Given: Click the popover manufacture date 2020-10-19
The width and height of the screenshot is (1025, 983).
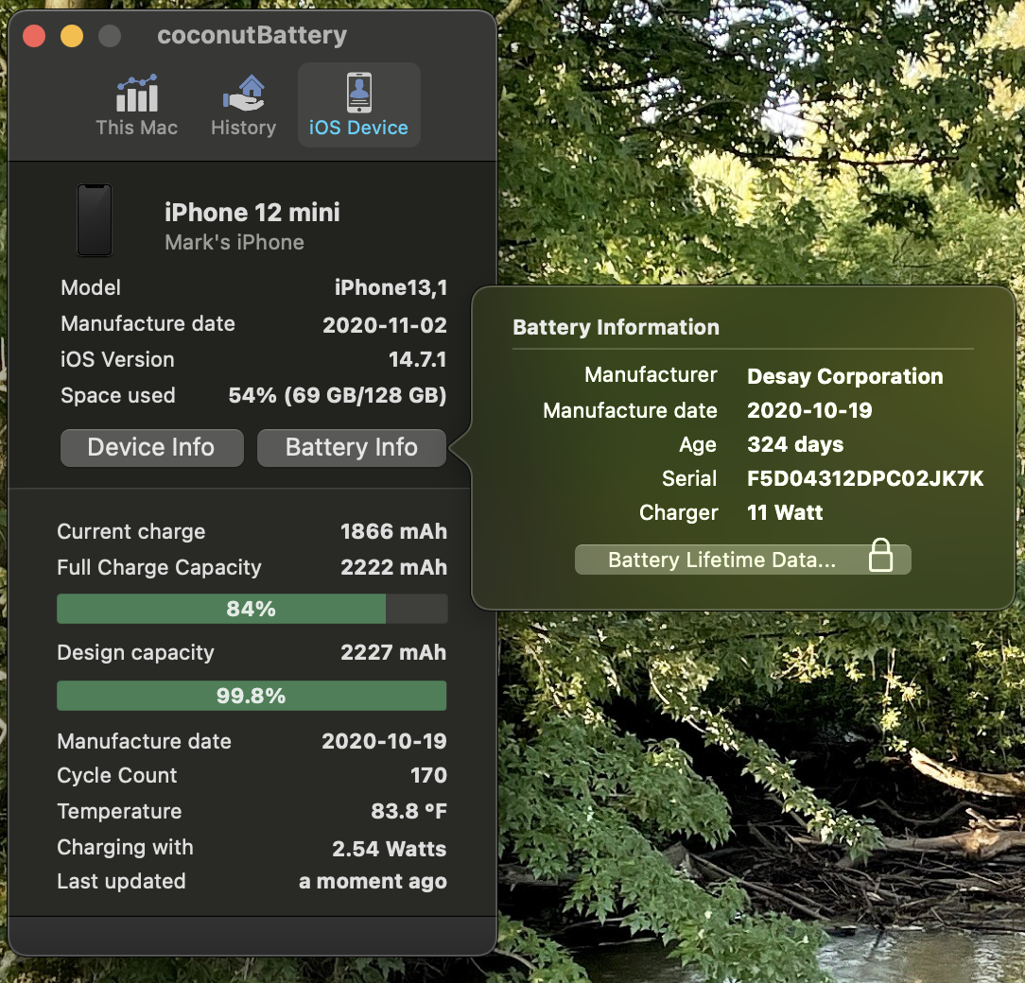Looking at the screenshot, I should (x=810, y=410).
